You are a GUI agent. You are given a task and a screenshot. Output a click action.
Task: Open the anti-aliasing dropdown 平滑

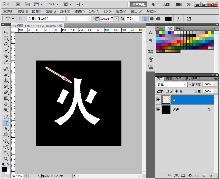click(132, 19)
